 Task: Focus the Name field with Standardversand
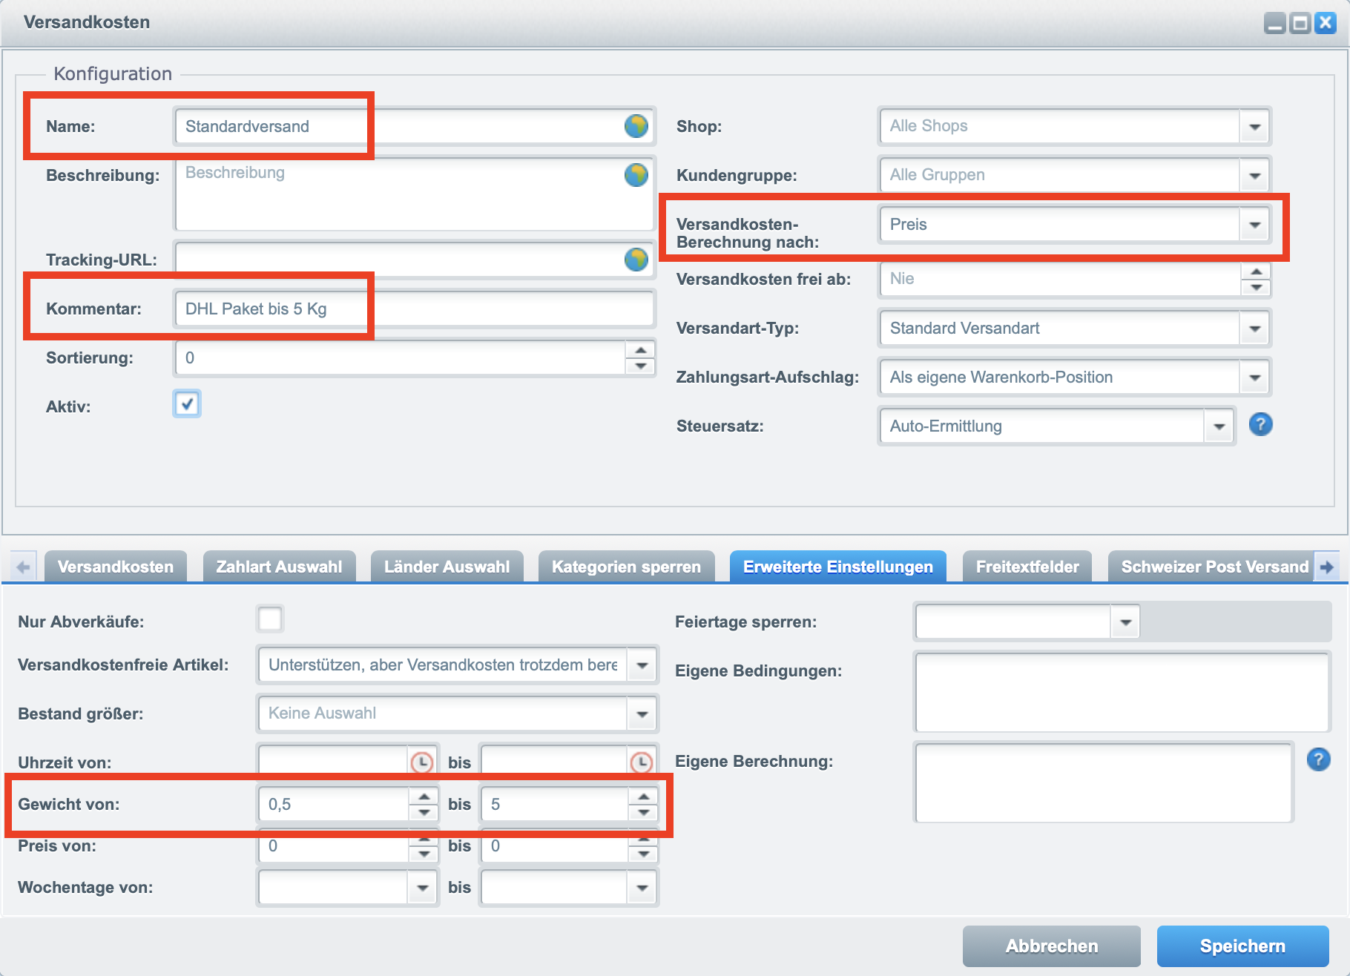click(414, 126)
